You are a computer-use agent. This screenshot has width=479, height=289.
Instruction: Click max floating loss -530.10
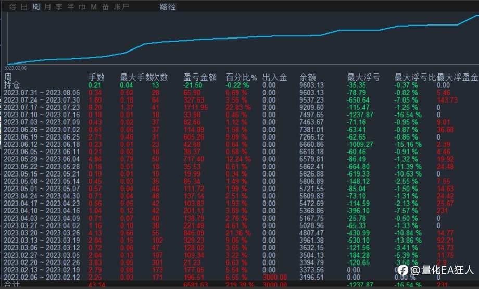pyautogui.click(x=358, y=241)
